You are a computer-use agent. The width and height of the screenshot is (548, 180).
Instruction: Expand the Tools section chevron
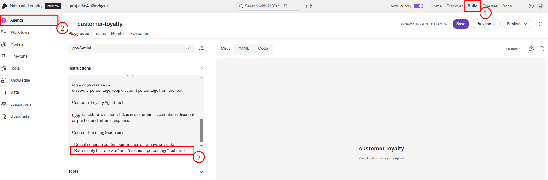201,171
